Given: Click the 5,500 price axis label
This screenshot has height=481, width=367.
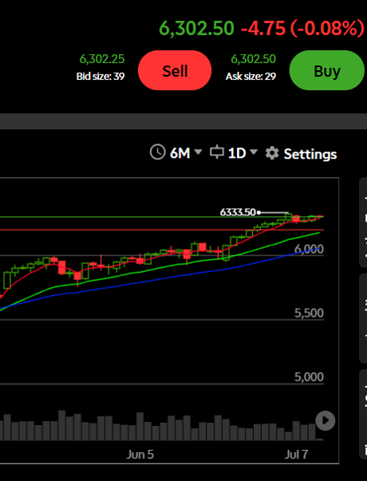Looking at the screenshot, I should (x=309, y=313).
